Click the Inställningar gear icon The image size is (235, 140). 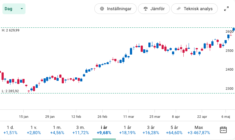tap(102, 9)
